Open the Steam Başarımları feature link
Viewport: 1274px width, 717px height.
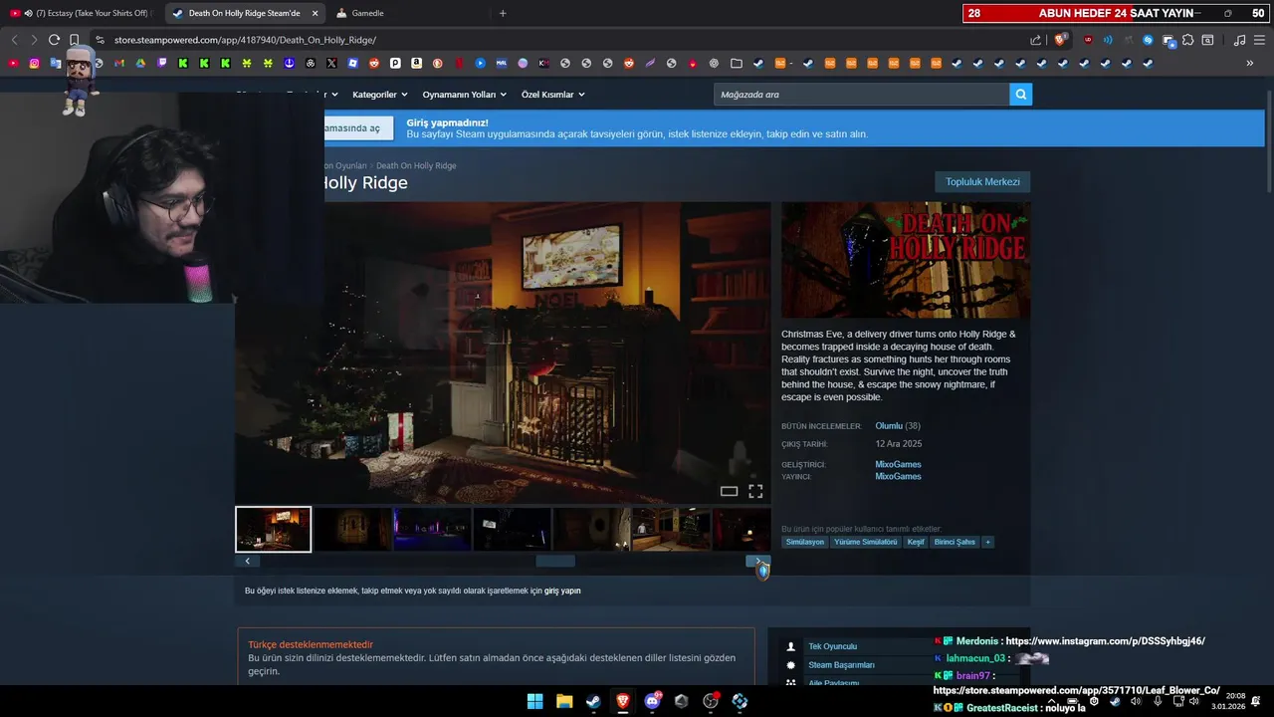click(841, 665)
